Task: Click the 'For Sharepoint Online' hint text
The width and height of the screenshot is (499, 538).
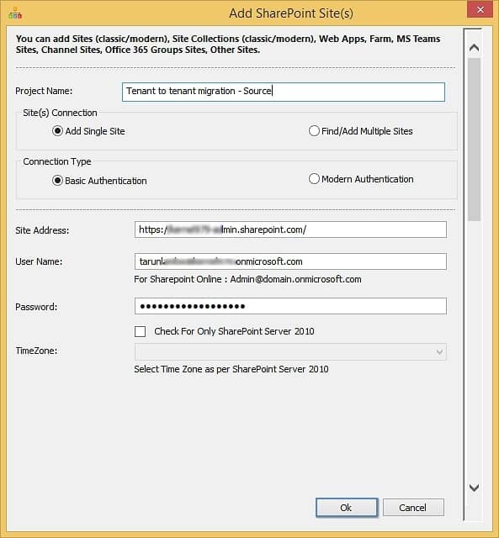Action: tap(247, 279)
